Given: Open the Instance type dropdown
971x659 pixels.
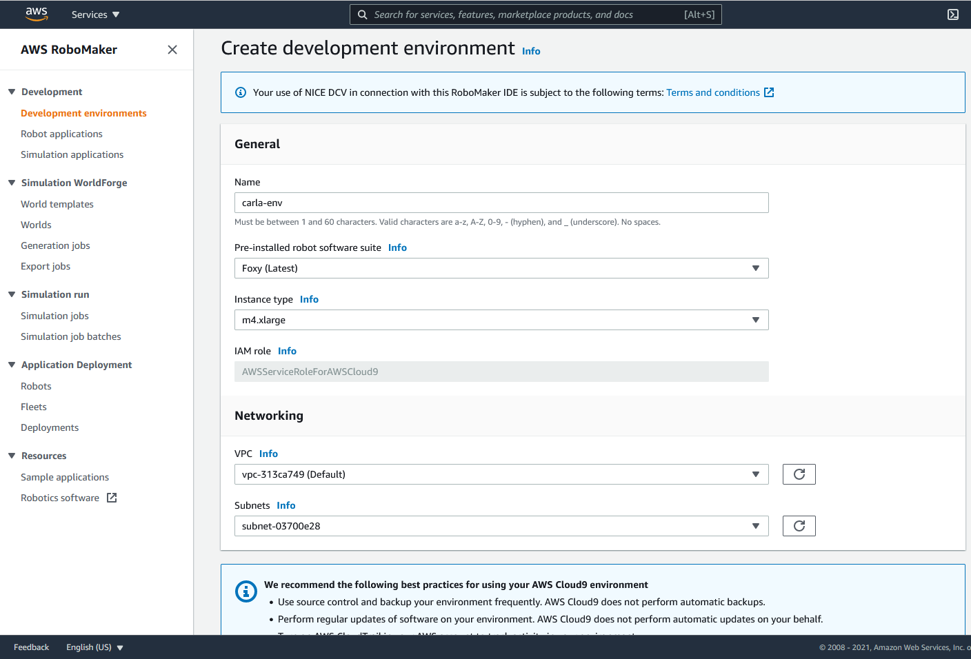Looking at the screenshot, I should click(x=501, y=320).
